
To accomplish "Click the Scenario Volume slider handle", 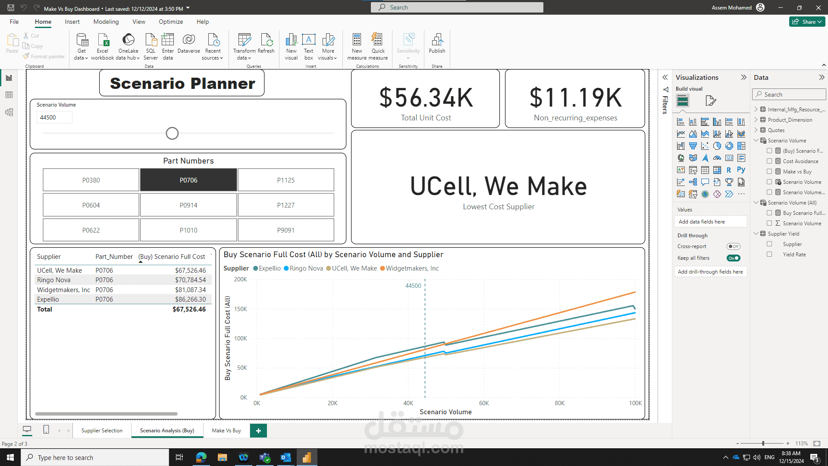I will 172,133.
